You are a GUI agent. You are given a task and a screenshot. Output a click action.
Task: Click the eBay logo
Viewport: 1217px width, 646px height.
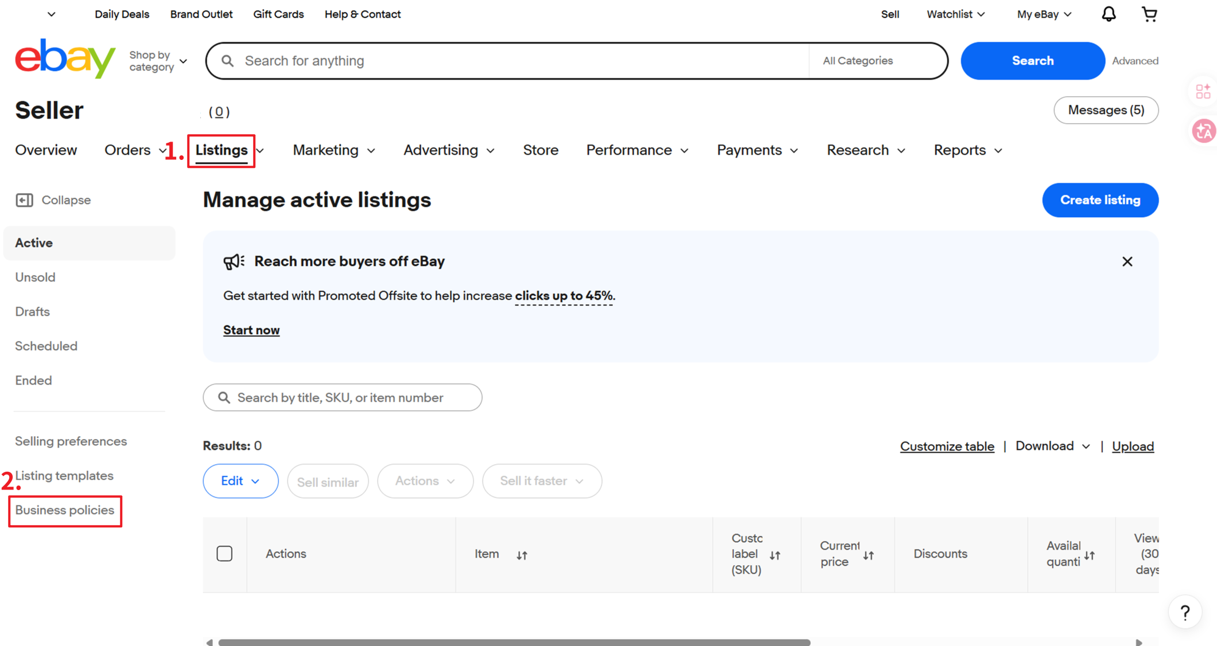point(65,59)
